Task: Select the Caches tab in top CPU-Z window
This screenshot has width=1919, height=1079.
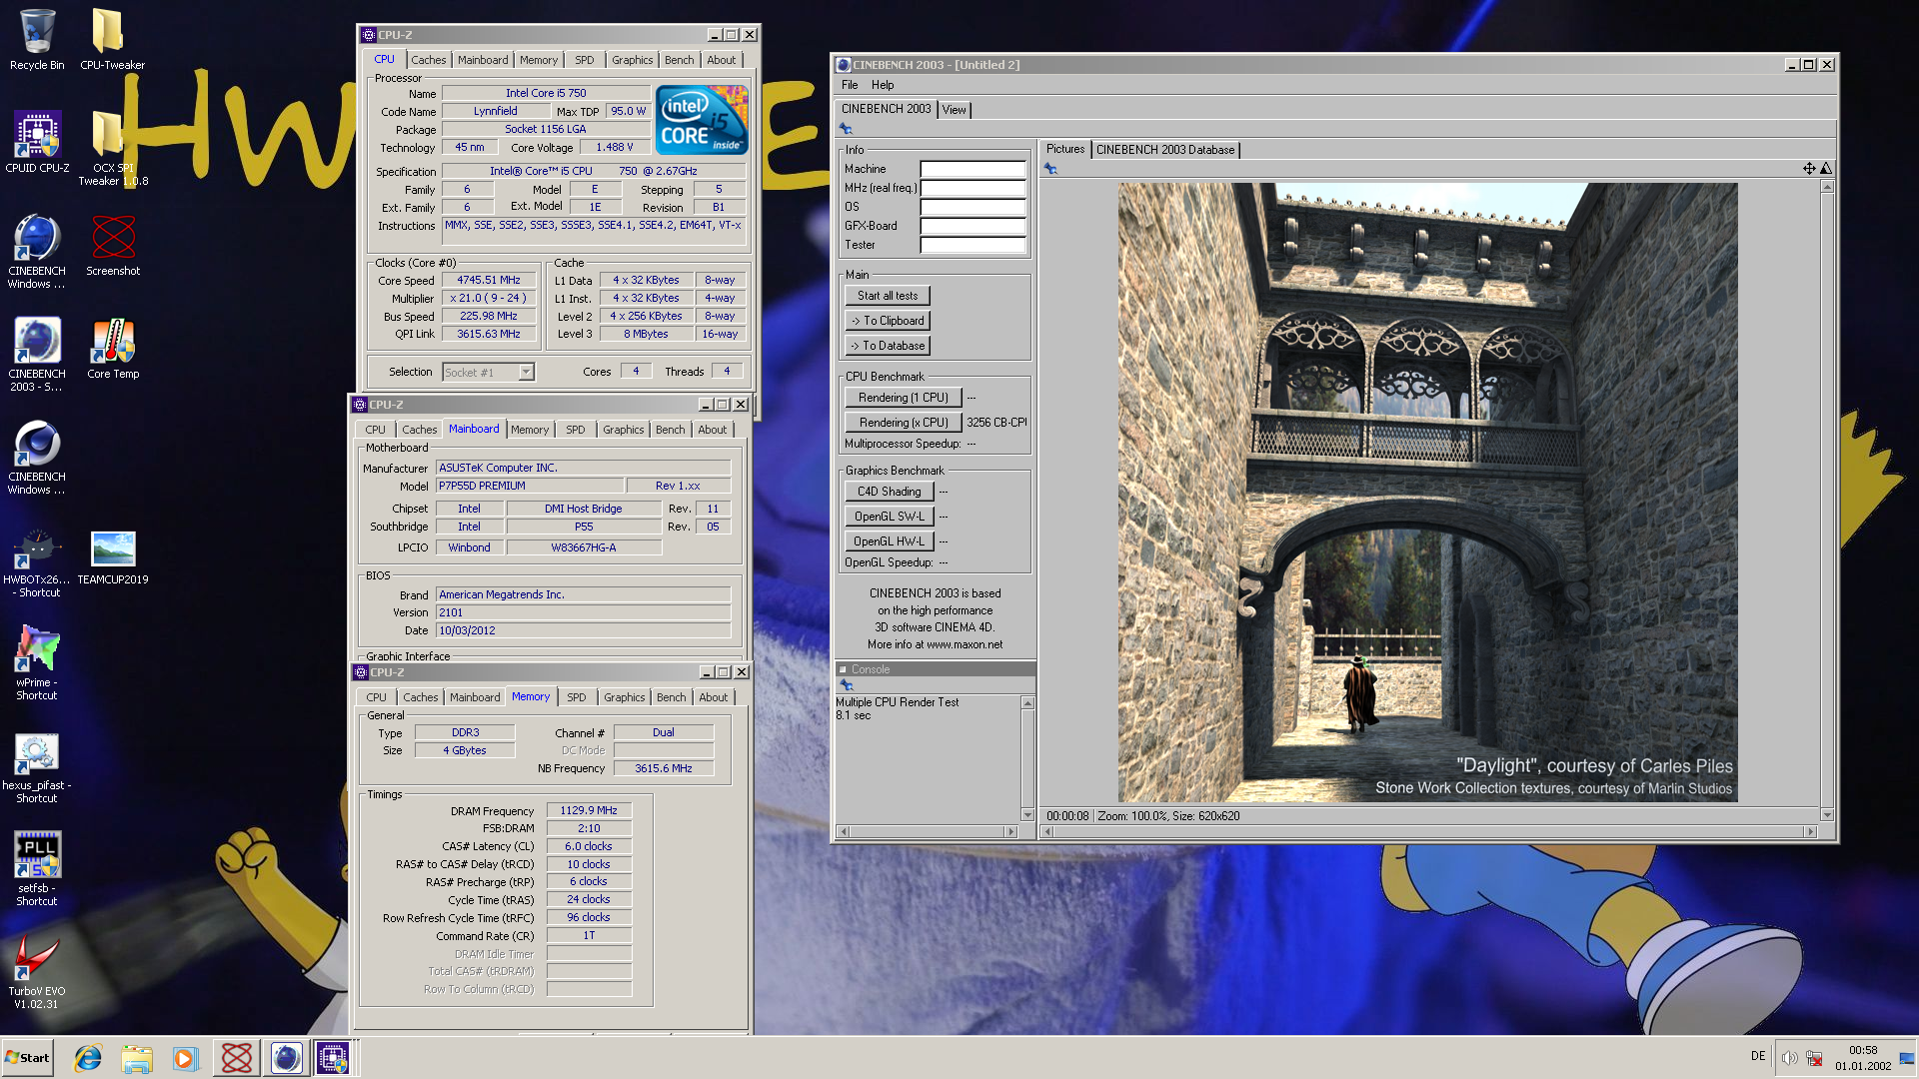Action: pyautogui.click(x=428, y=60)
